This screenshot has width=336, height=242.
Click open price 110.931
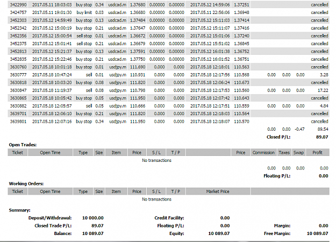click(x=138, y=75)
